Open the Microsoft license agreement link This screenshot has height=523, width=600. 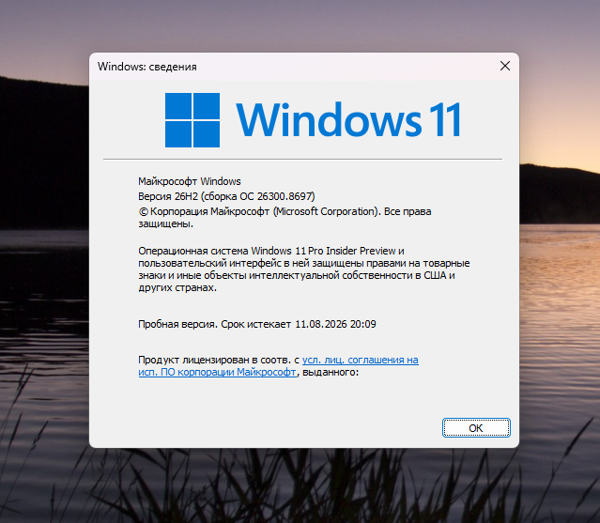coord(278,366)
